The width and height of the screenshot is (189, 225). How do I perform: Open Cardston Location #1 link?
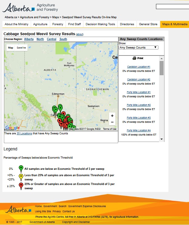tap(138, 67)
